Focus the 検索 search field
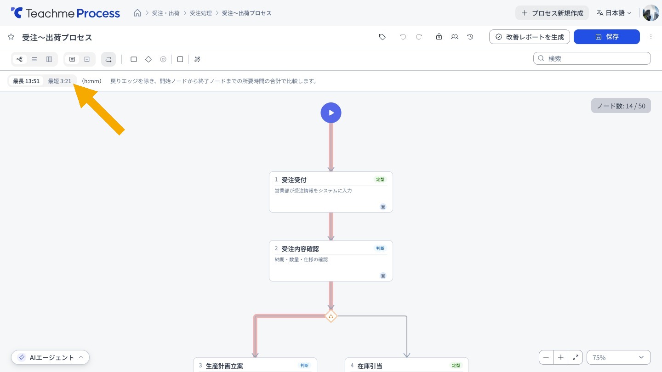The width and height of the screenshot is (662, 372). (592, 58)
